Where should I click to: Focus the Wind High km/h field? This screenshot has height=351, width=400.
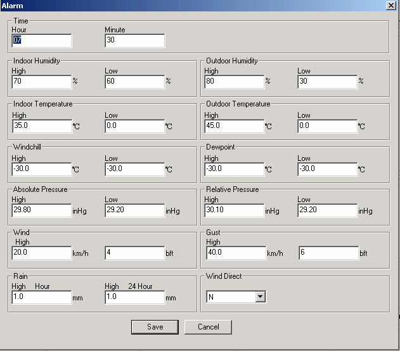[42, 253]
